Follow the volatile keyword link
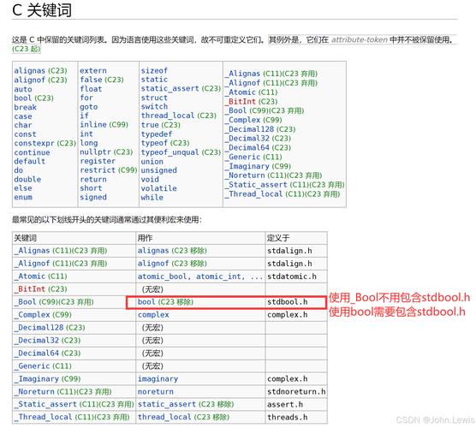Screen dimensions: 476x428 tap(158, 188)
